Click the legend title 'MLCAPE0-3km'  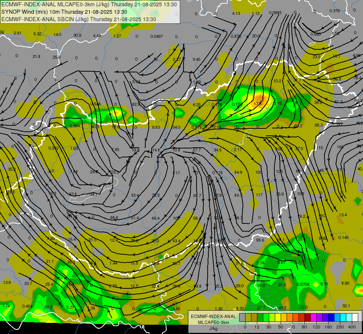[213, 322]
